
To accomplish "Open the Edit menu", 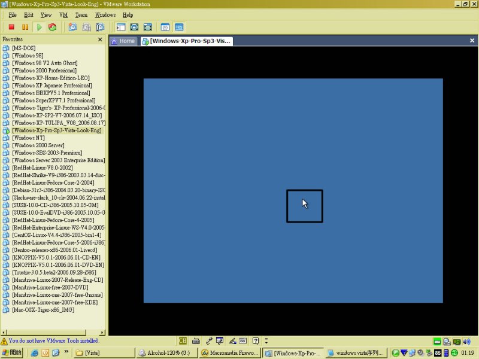I will (29, 15).
